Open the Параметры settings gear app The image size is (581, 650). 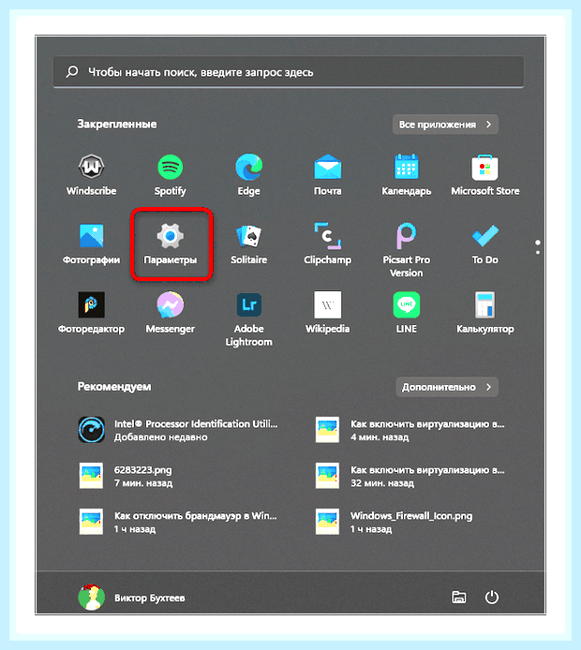coord(170,244)
